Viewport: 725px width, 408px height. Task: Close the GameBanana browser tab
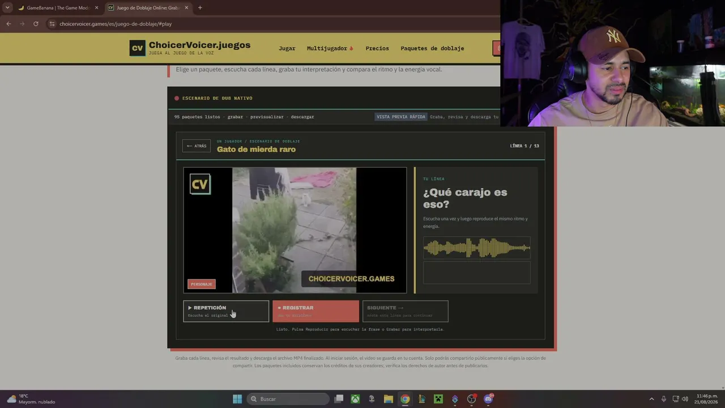click(x=96, y=8)
